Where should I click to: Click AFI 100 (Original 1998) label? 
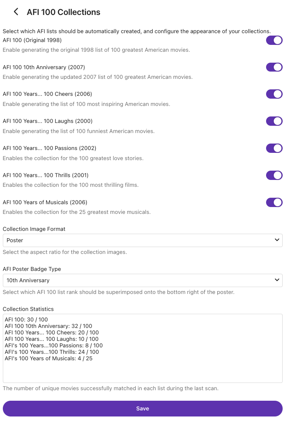click(x=32, y=40)
